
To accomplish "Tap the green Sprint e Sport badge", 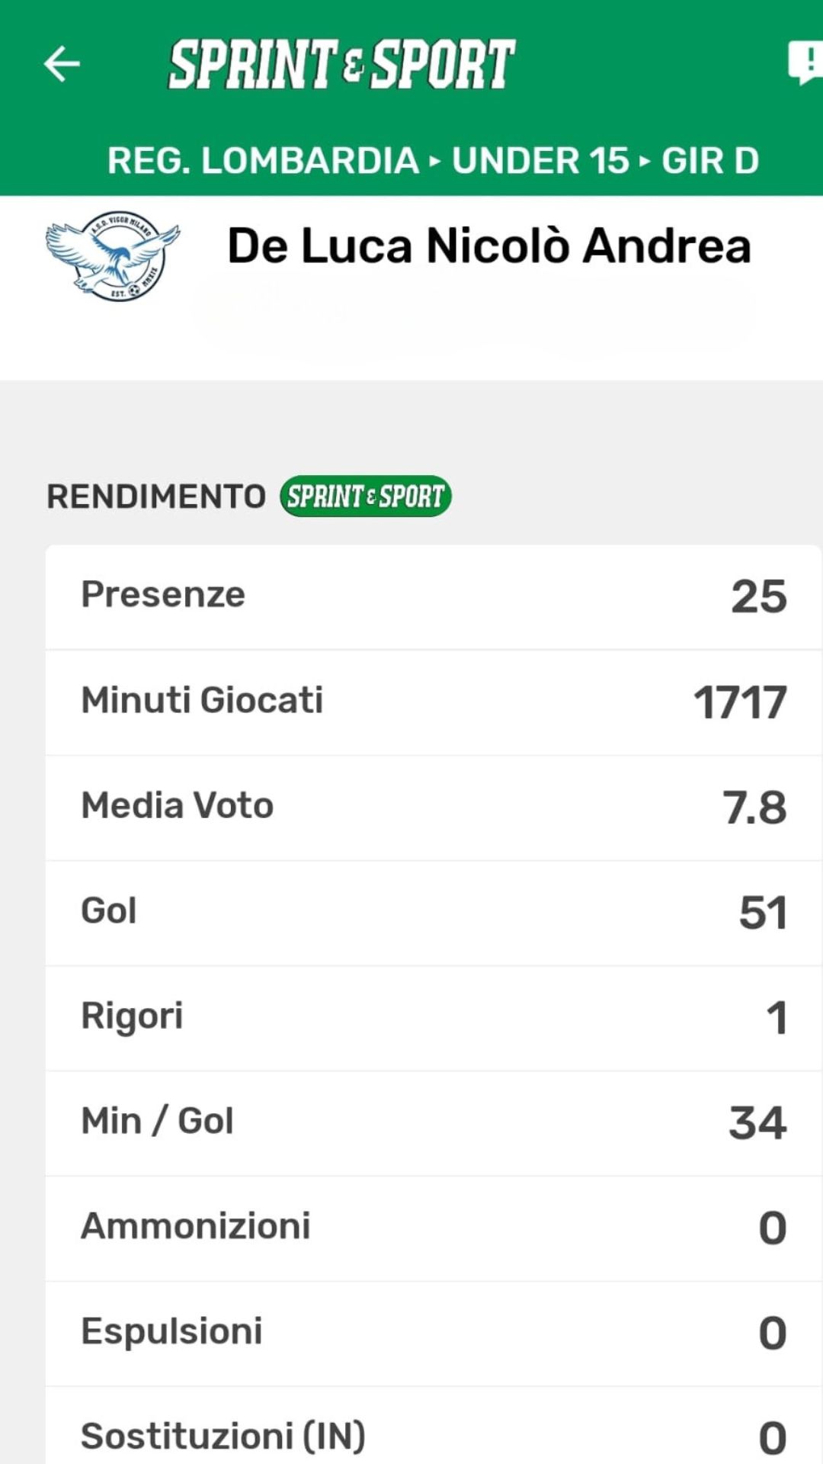I will [366, 496].
